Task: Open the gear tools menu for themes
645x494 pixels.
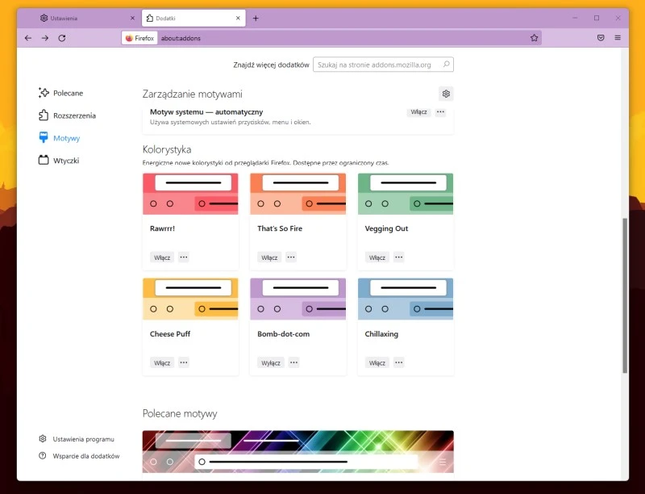Action: (446, 94)
